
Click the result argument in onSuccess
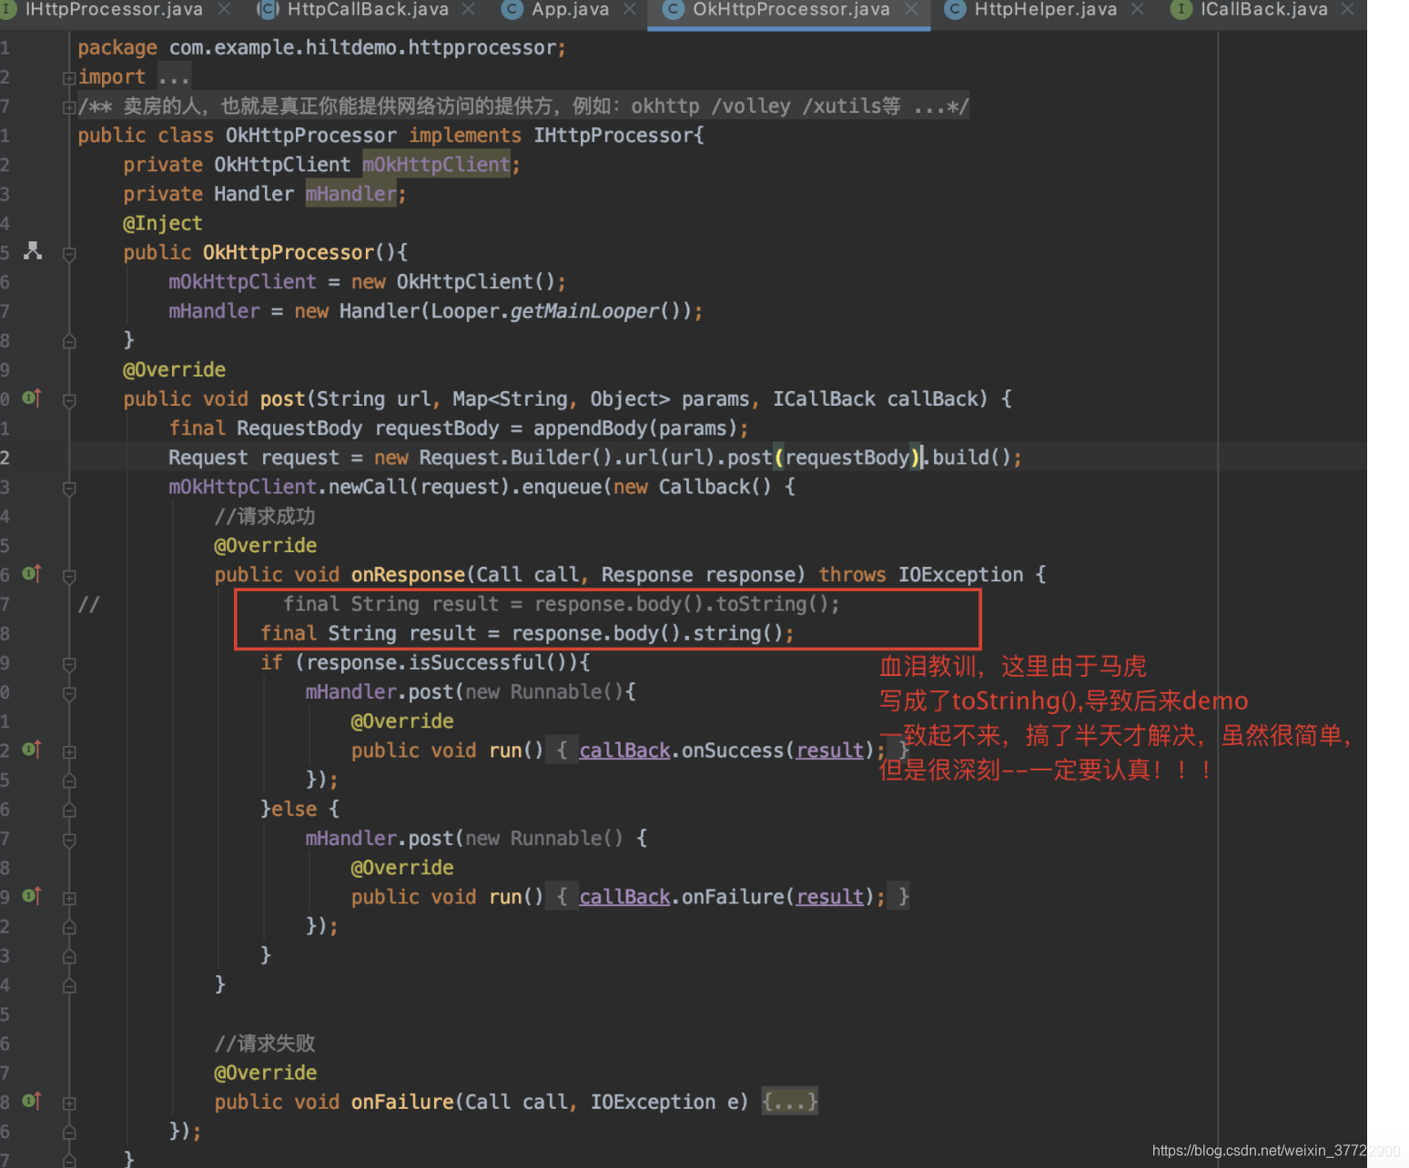click(x=830, y=750)
